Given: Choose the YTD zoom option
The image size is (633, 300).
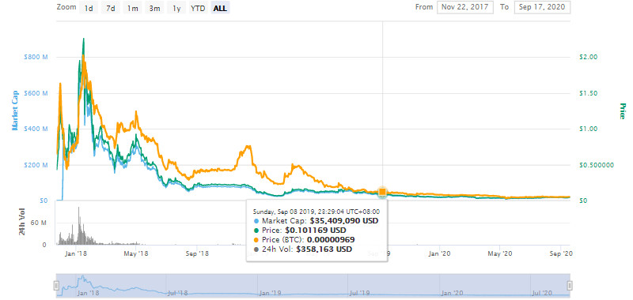Looking at the screenshot, I should pyautogui.click(x=199, y=8).
